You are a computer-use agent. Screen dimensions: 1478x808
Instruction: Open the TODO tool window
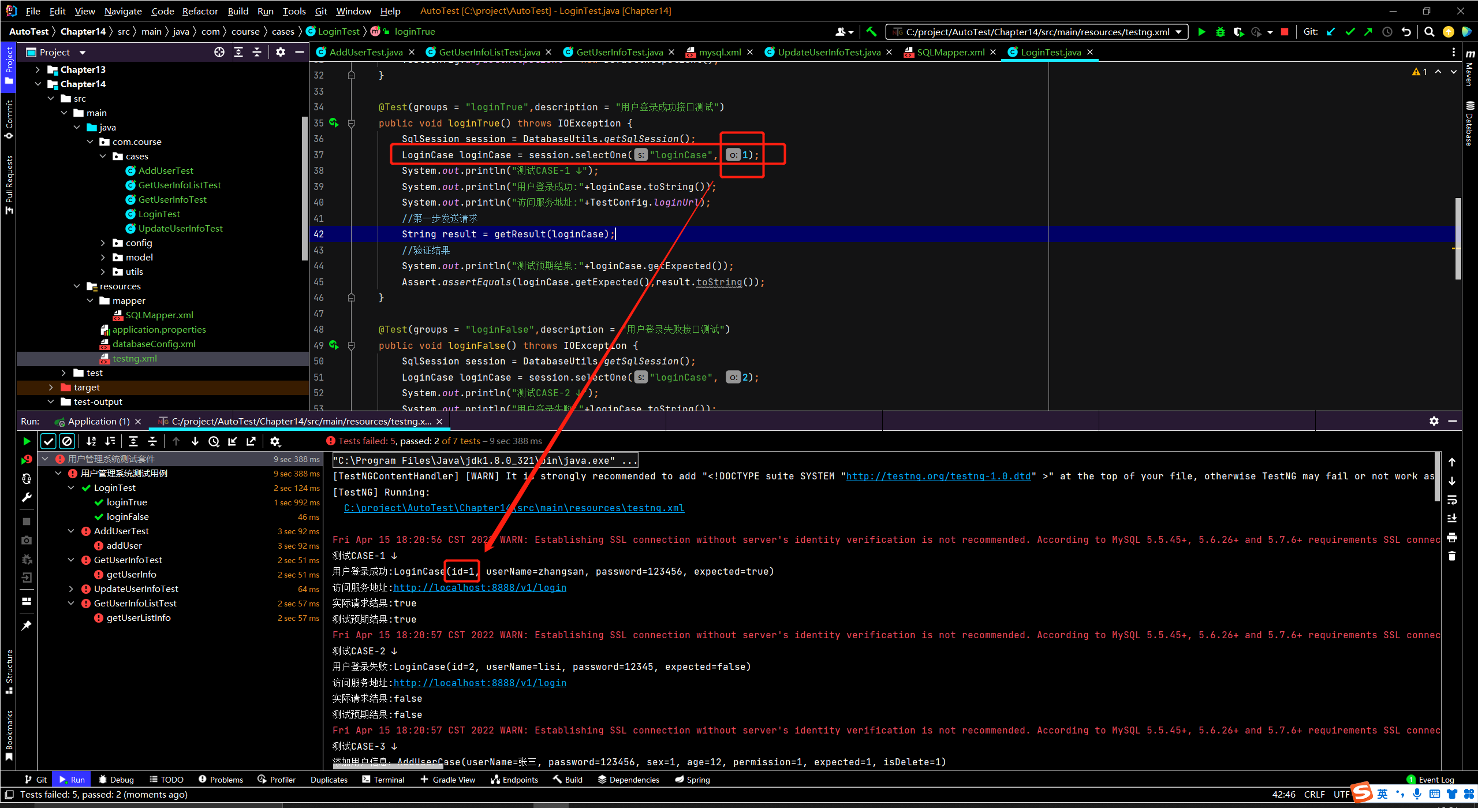point(166,780)
